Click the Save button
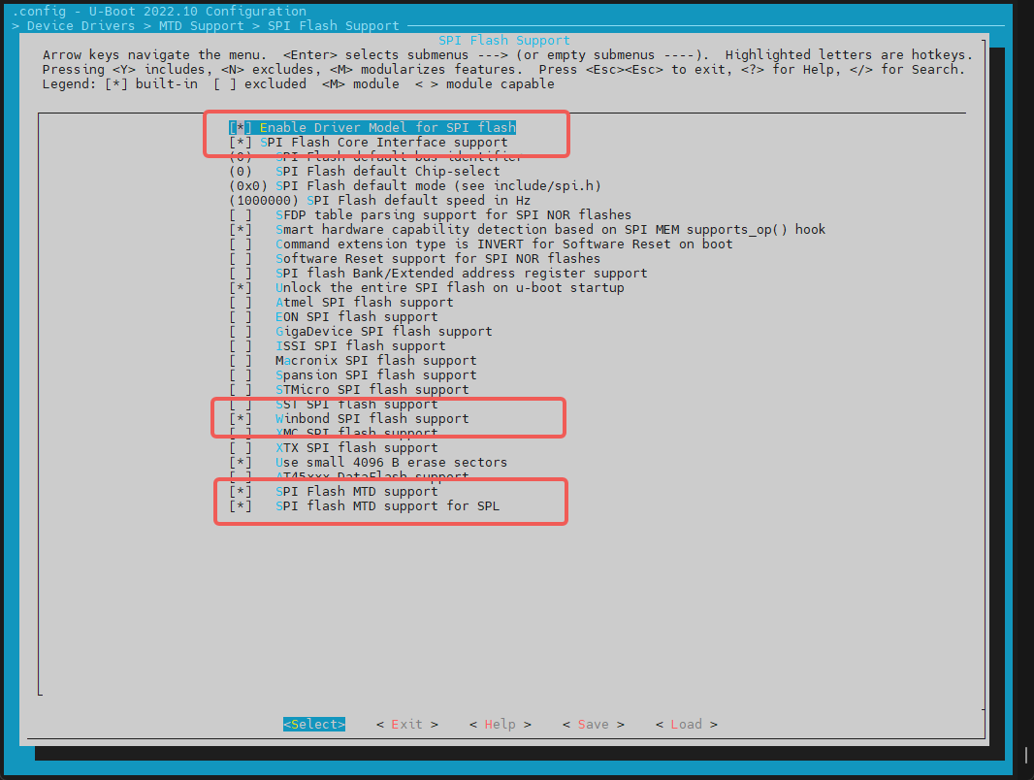 593,725
